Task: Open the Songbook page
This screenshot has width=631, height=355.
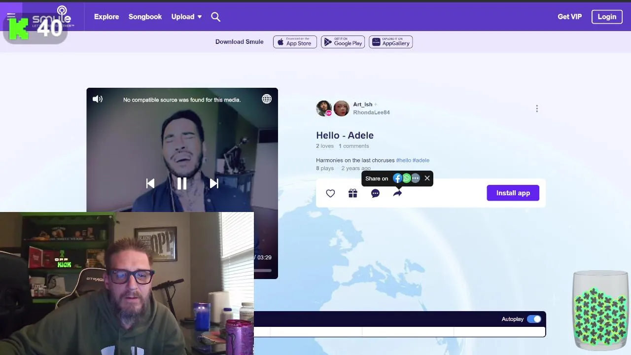Action: tap(145, 17)
